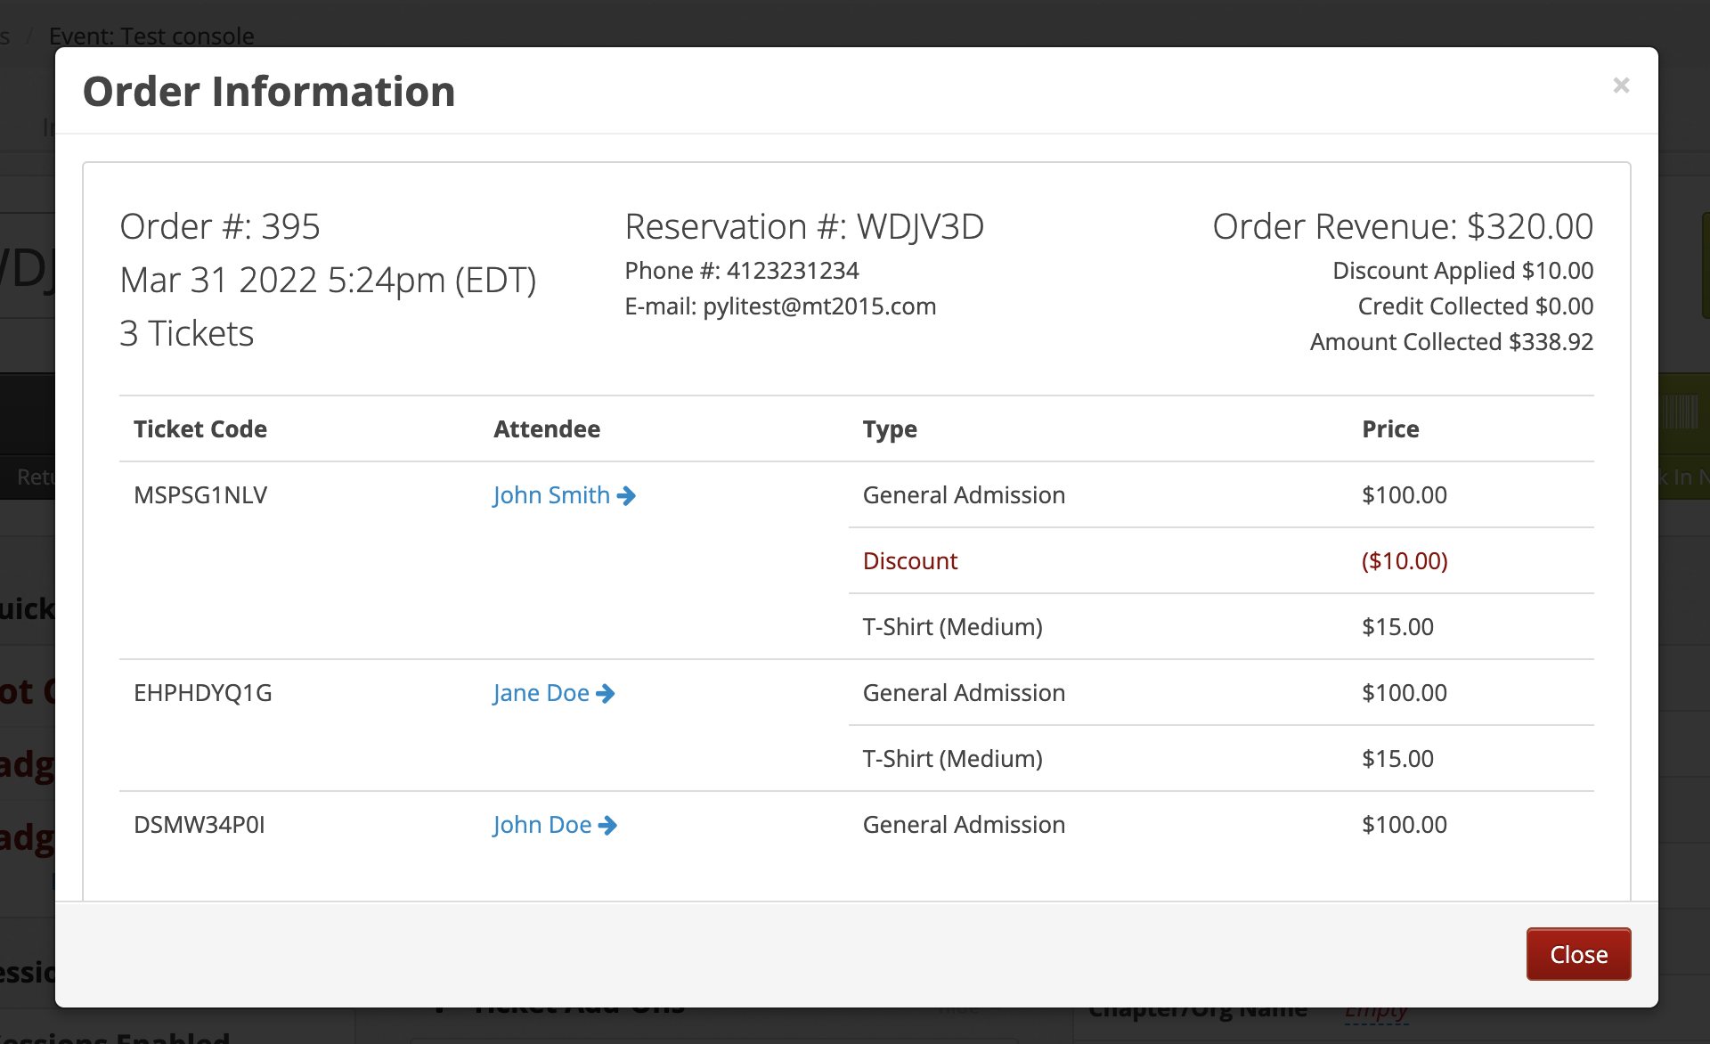Open attendee John Smith's name link
Image resolution: width=1710 pixels, height=1044 pixels.
pyautogui.click(x=551, y=495)
